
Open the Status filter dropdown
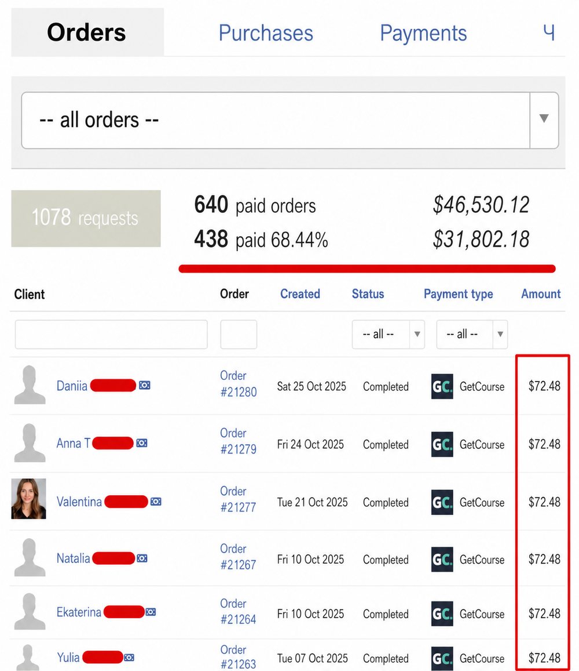point(388,334)
